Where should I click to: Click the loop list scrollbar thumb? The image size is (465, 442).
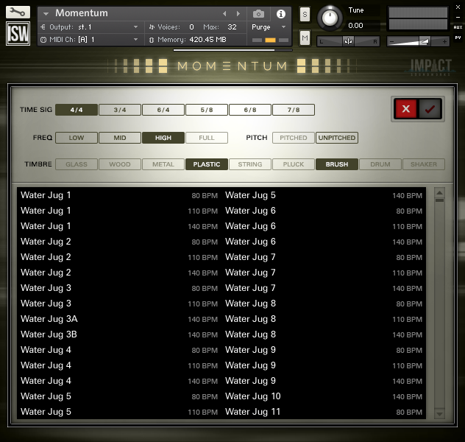pyautogui.click(x=439, y=200)
